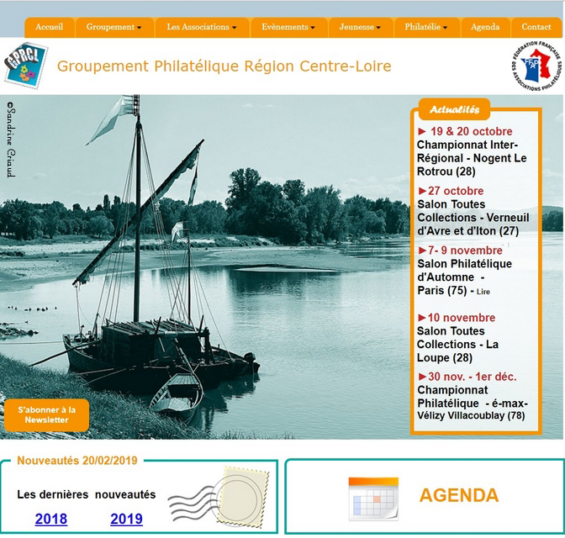Expand the Les Associations dropdown menu
565x538 pixels.
tap(202, 27)
